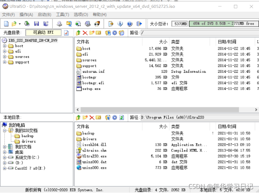Select bootmgr.efi in the image file list
The width and height of the screenshot is (259, 193).
coord(93,83)
